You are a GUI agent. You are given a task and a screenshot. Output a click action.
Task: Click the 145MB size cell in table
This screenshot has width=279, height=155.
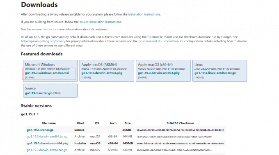pyautogui.click(x=128, y=143)
